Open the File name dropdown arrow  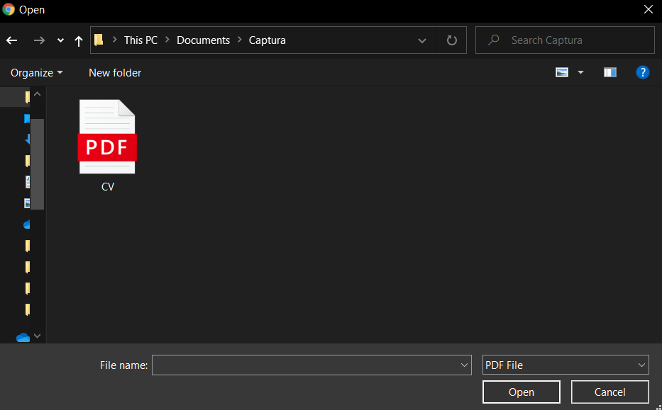[x=464, y=365]
